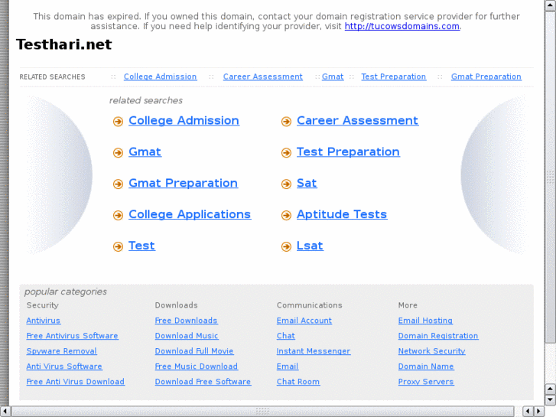
Task: Open the Sat related search link
Action: [x=306, y=184]
